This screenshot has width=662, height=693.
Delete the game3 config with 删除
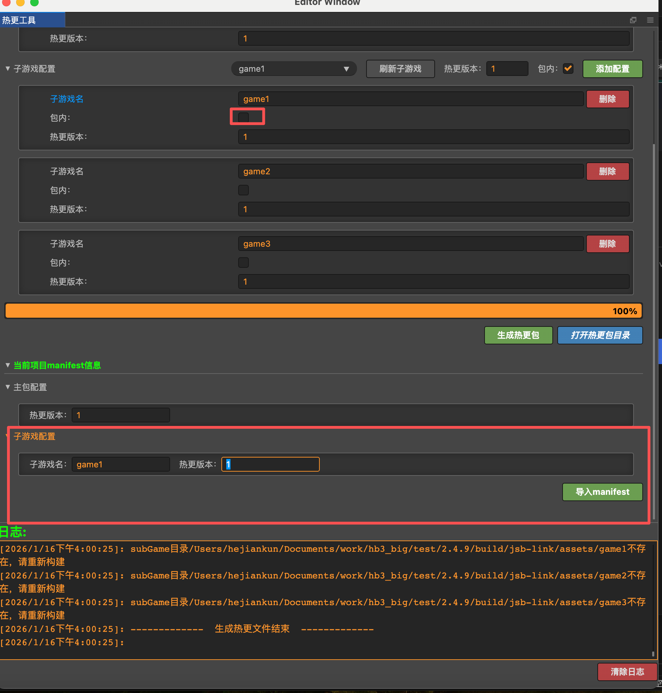click(x=607, y=244)
